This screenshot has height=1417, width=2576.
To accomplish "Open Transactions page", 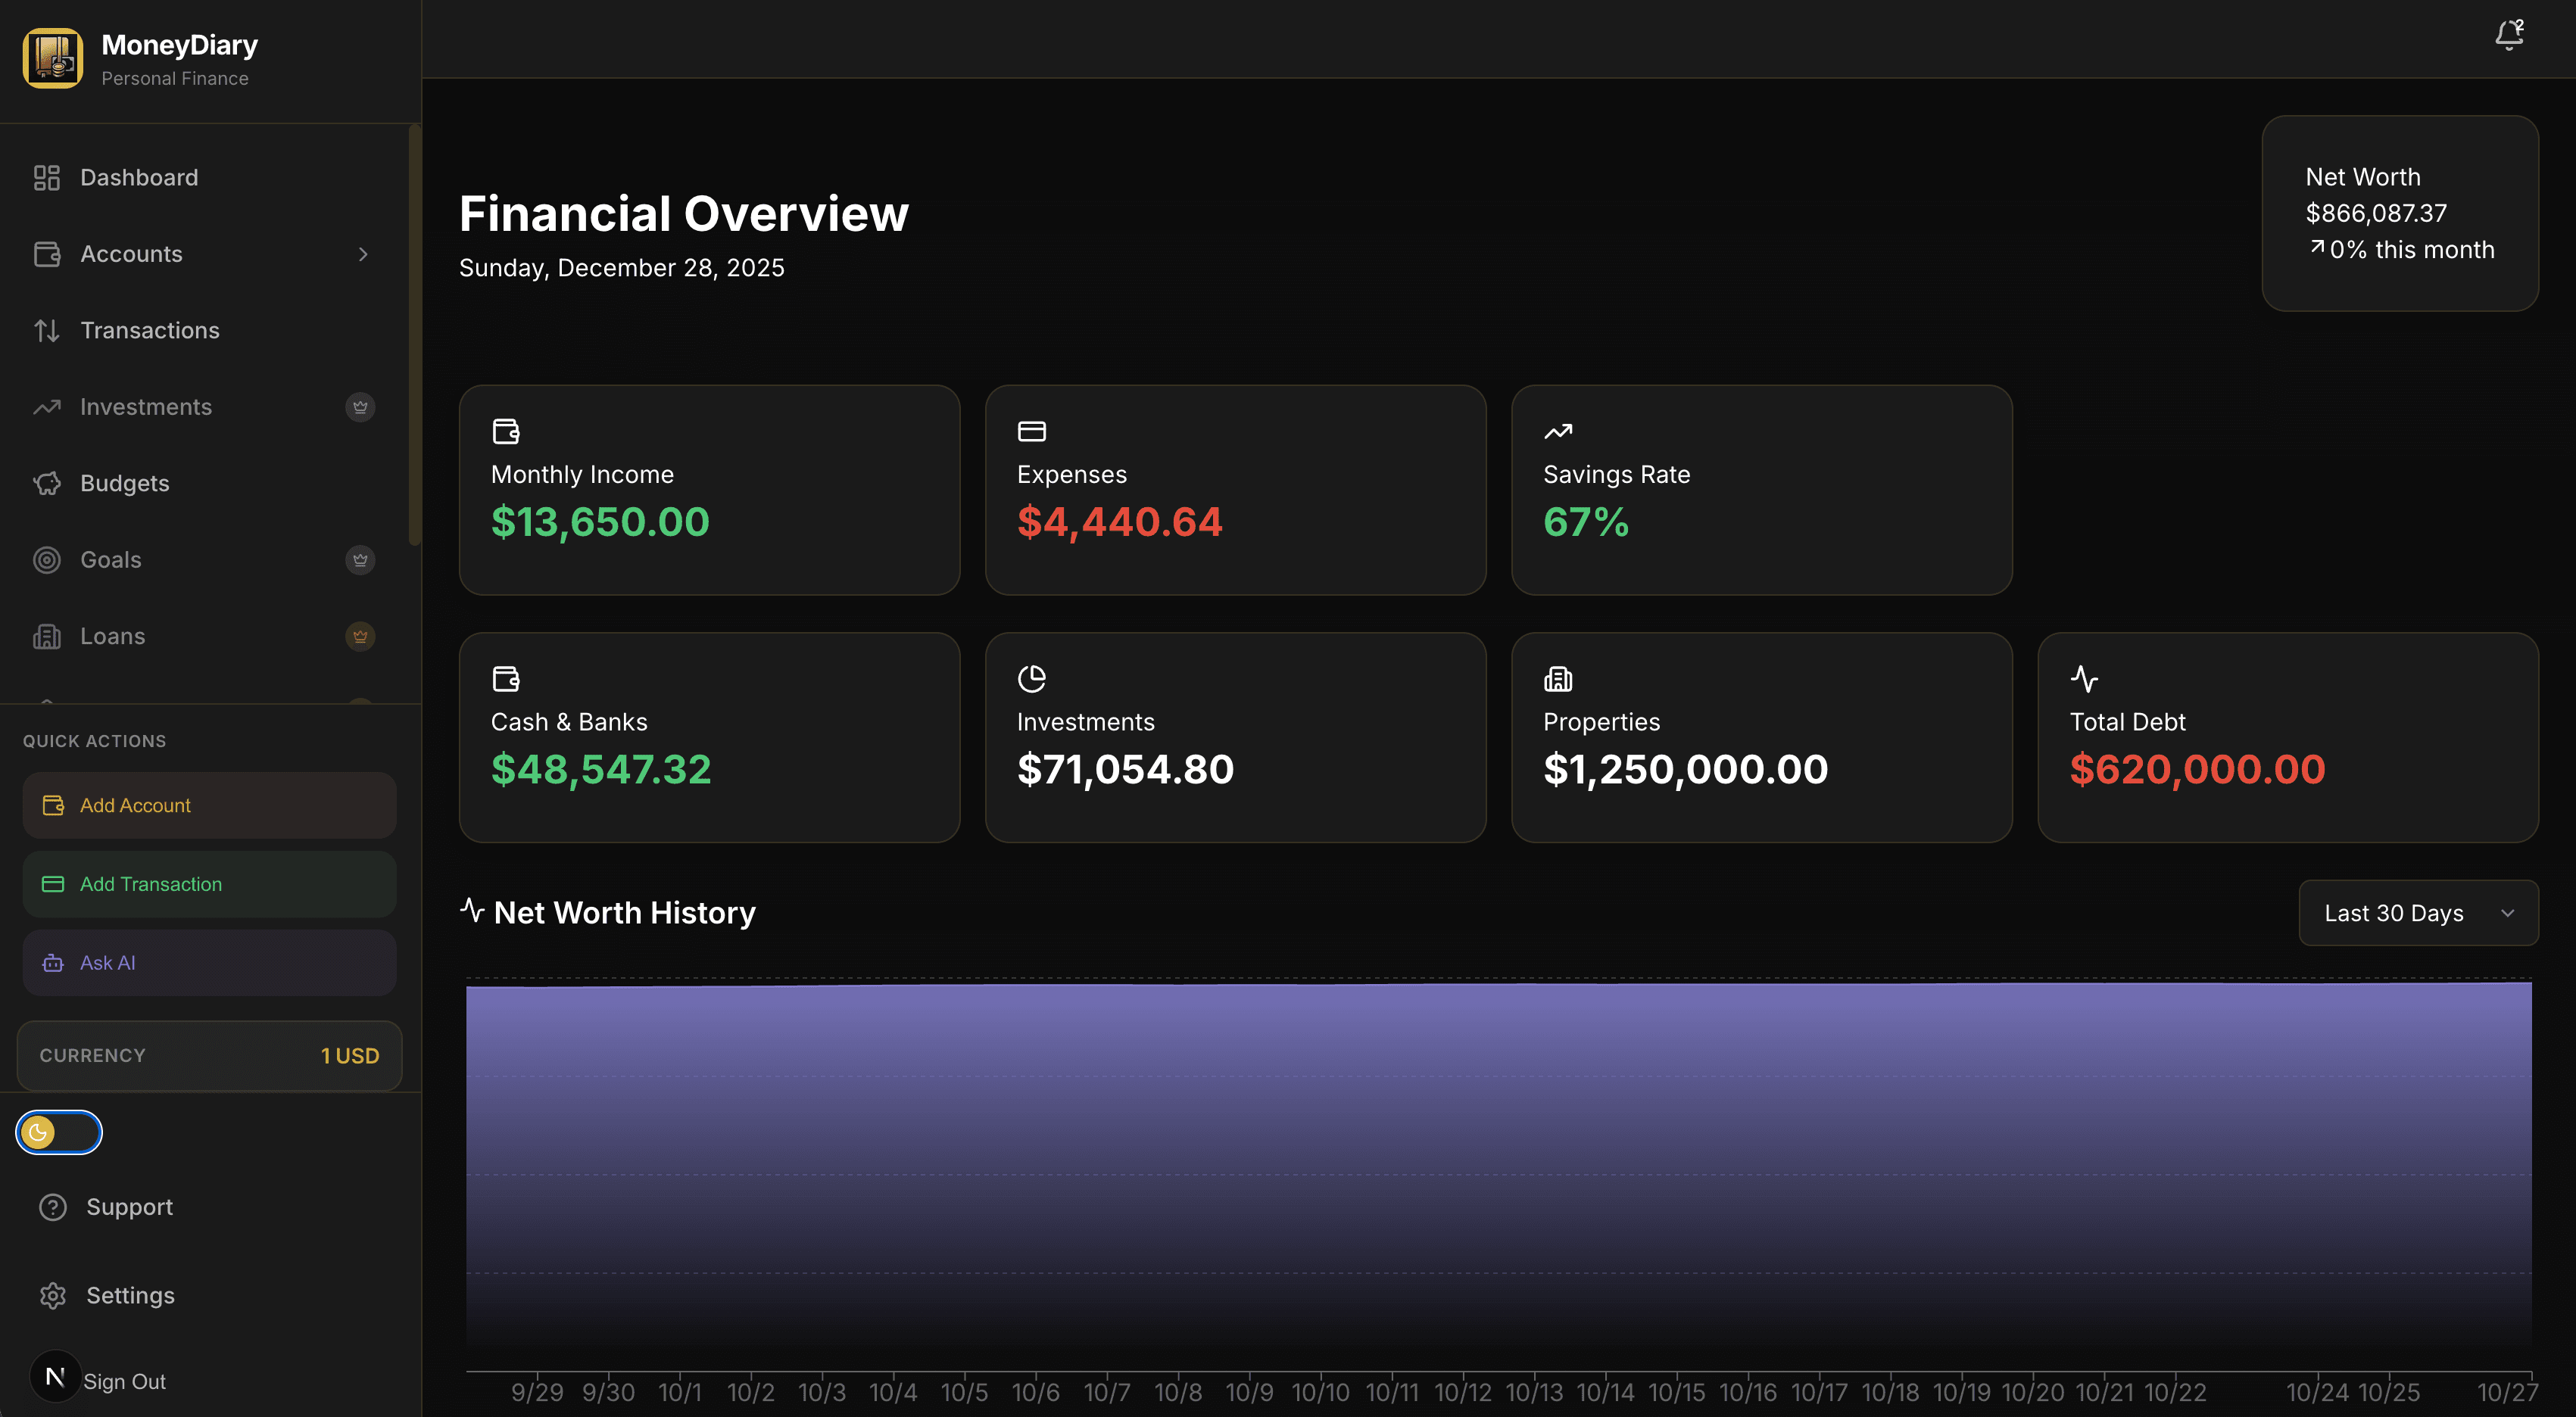I will pyautogui.click(x=205, y=330).
